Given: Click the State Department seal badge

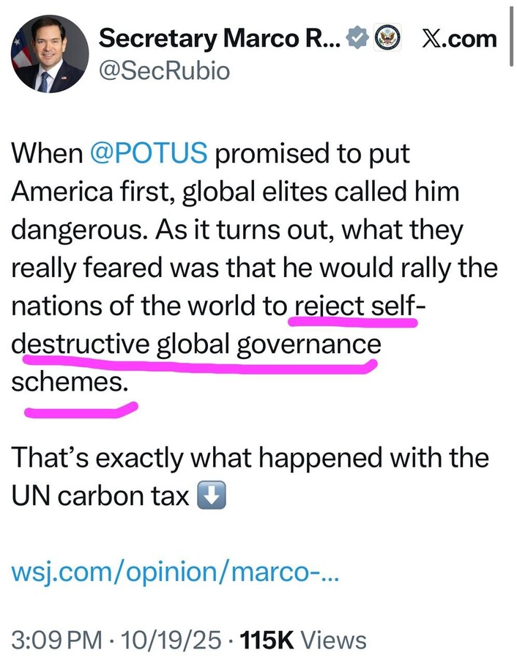Looking at the screenshot, I should click(x=386, y=37).
